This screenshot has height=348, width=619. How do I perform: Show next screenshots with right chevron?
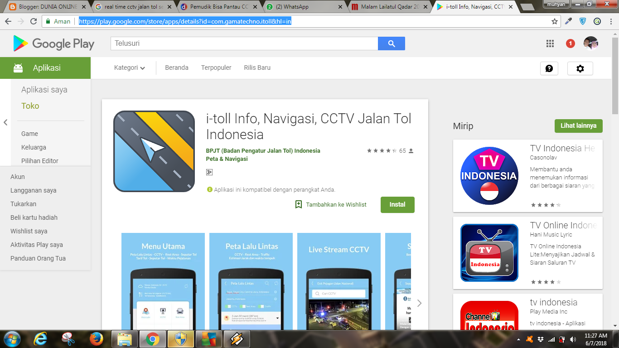(419, 303)
